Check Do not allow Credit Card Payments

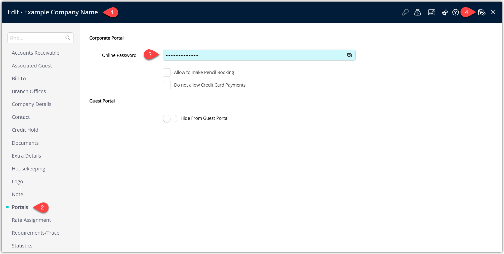[x=167, y=85]
